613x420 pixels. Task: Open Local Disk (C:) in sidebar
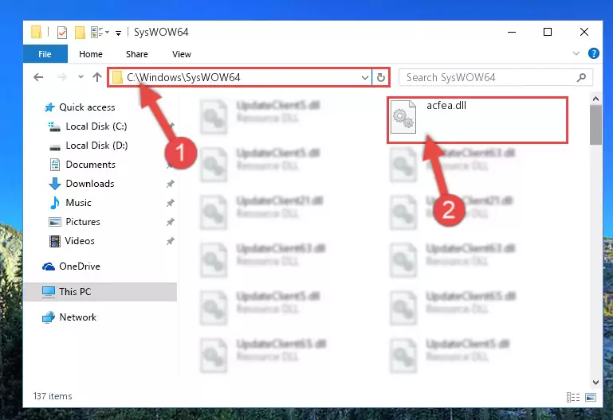coord(96,126)
